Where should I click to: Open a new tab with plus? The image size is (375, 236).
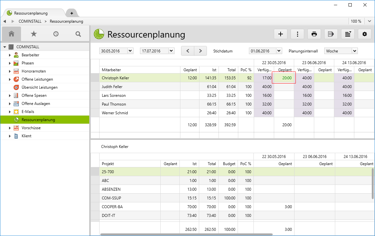pos(72,13)
